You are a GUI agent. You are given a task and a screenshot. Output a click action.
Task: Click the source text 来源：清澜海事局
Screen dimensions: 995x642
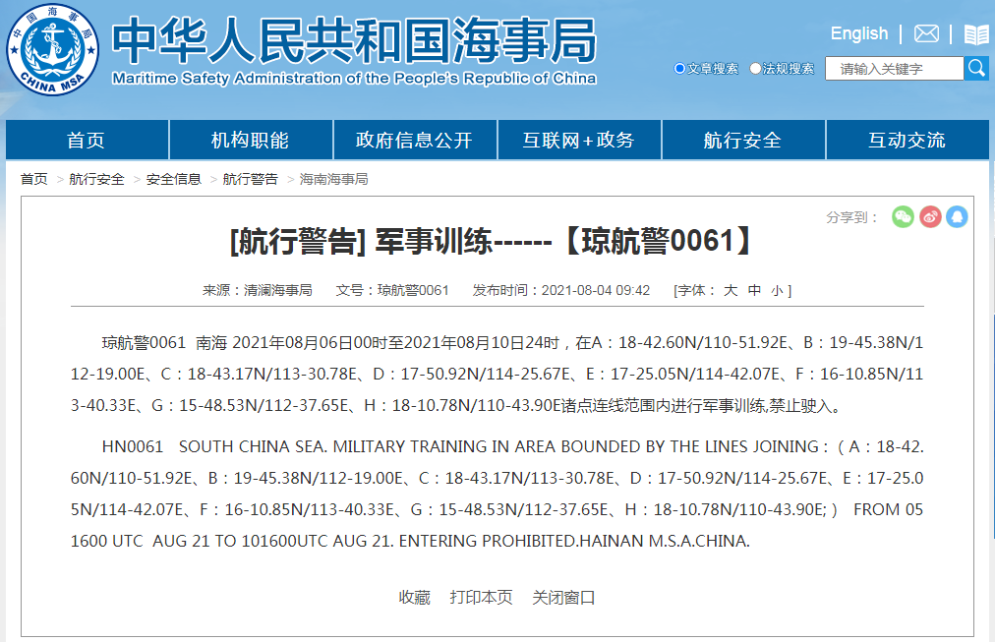(257, 291)
